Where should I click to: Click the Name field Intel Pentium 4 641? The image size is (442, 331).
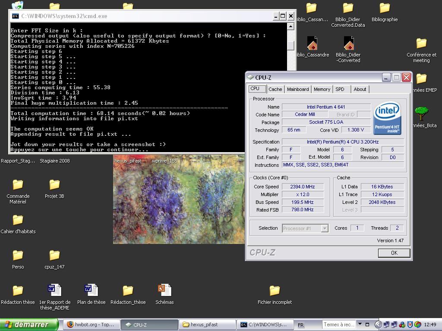326,107
